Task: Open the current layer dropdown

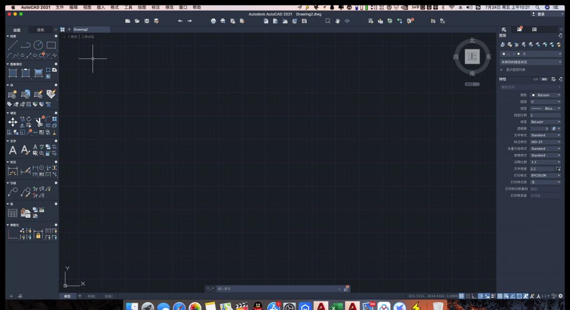Action: (531, 54)
